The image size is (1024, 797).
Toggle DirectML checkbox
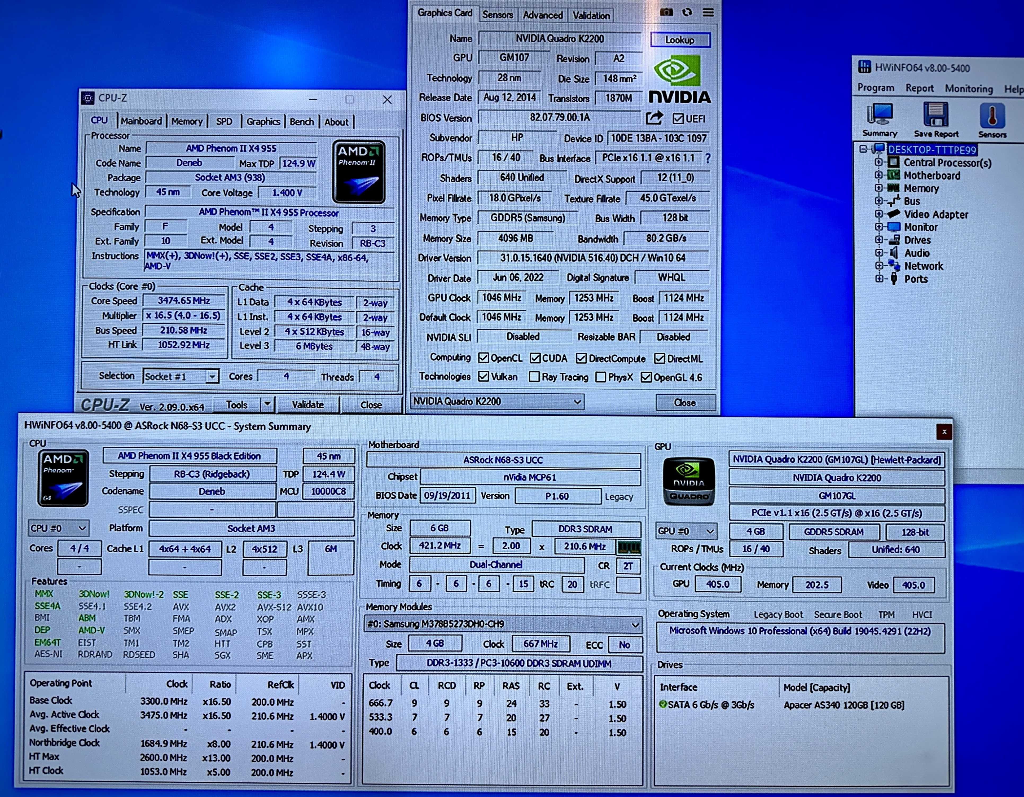pyautogui.click(x=659, y=359)
